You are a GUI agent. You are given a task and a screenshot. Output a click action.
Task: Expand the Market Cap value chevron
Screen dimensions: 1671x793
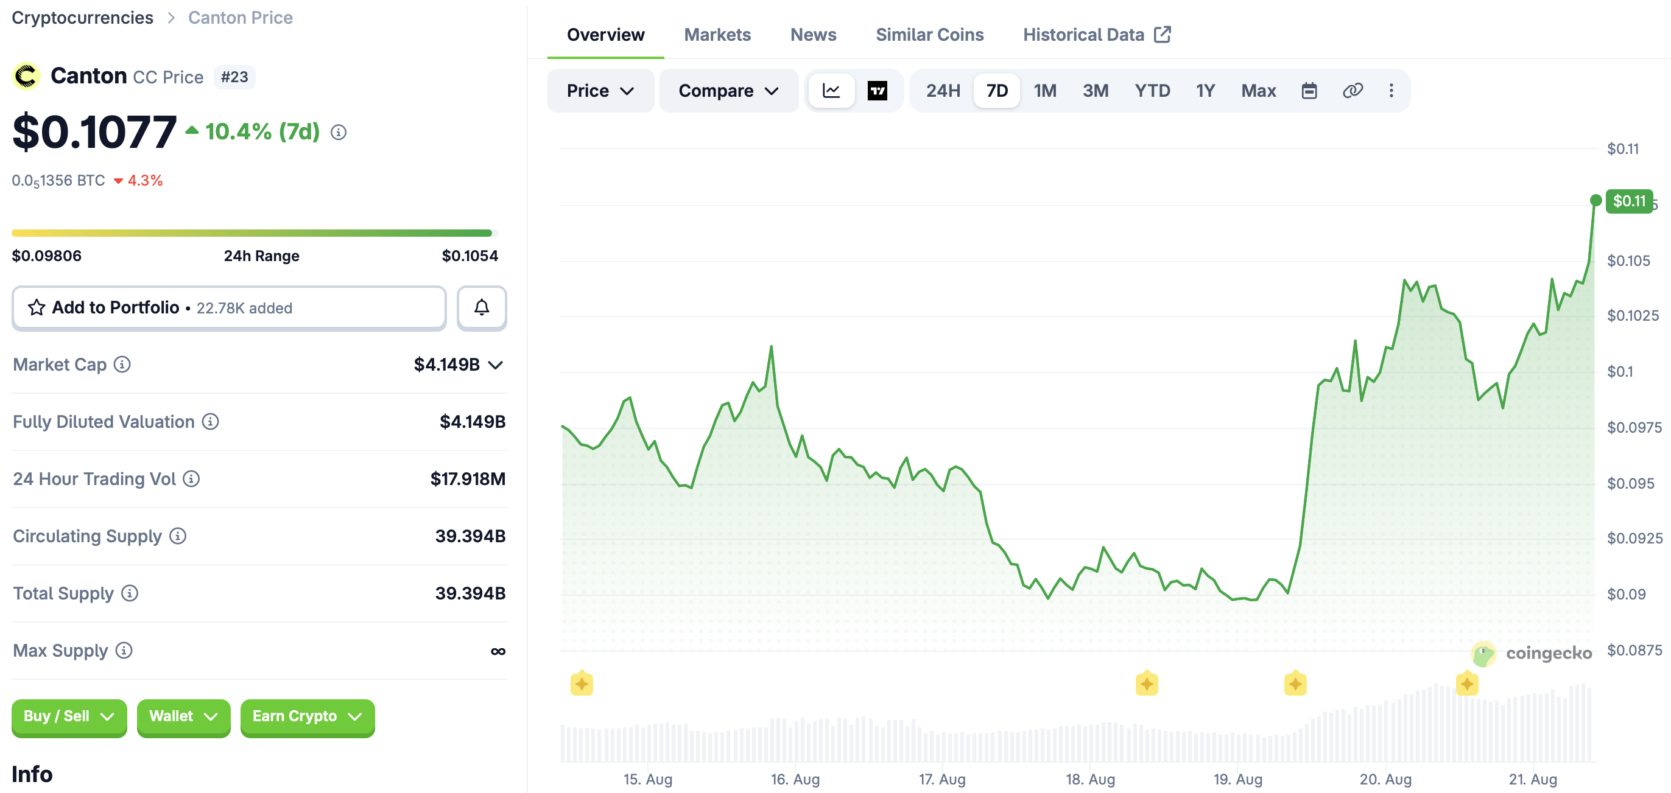coord(495,365)
